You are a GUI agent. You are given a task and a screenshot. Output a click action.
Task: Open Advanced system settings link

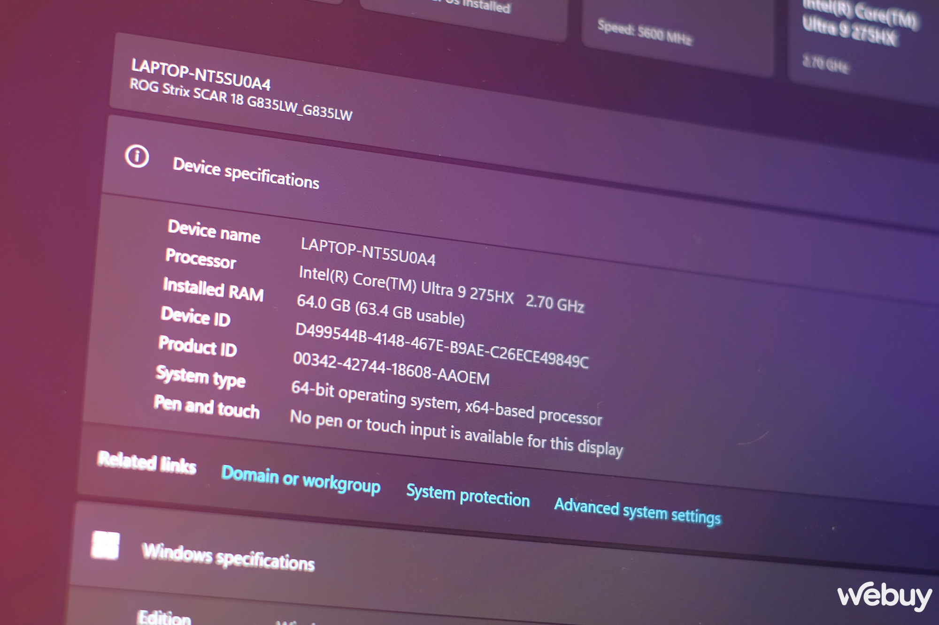click(x=638, y=511)
